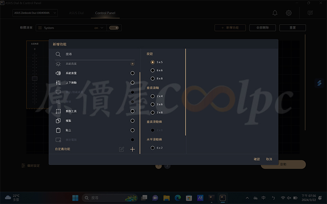Click the 新增功能 button in main window
327x204 pixels.
(x=230, y=28)
